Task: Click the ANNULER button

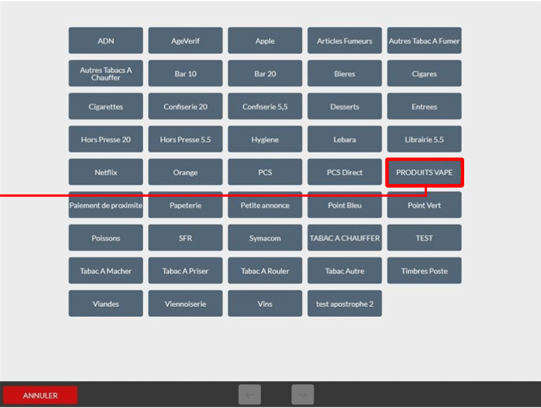Action: coord(40,395)
